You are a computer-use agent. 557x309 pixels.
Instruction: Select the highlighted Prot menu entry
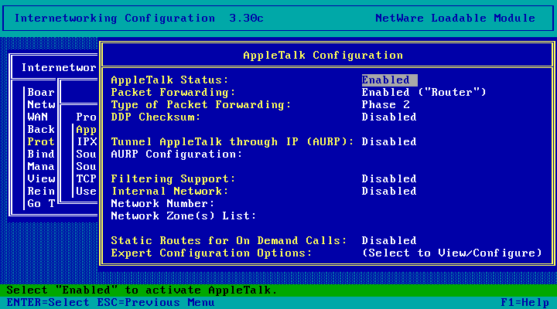41,142
